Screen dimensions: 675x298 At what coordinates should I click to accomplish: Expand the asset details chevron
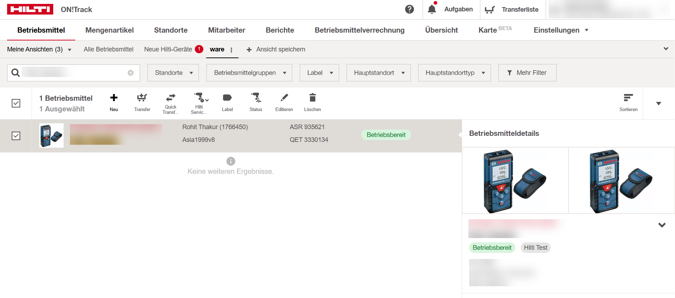(662, 225)
